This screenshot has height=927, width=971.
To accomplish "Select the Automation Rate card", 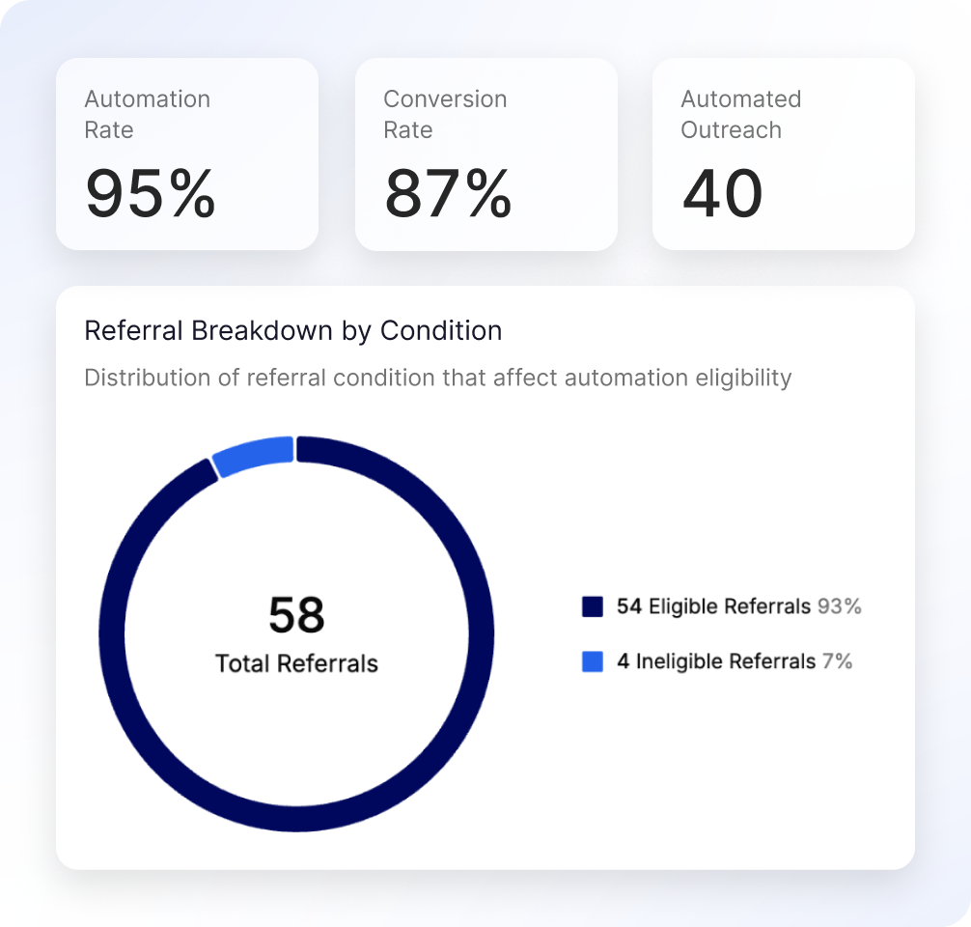I will click(x=187, y=154).
